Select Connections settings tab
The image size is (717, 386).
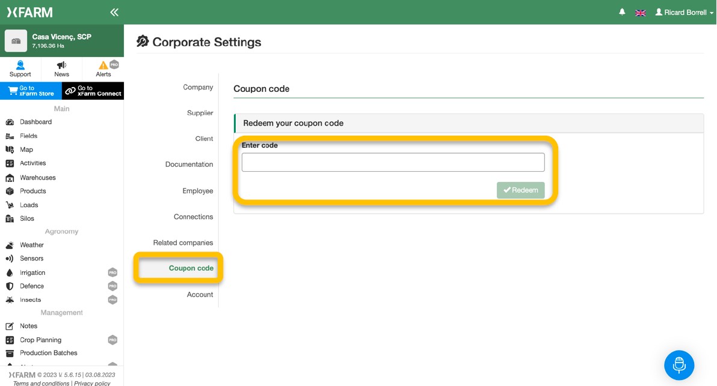(193, 217)
